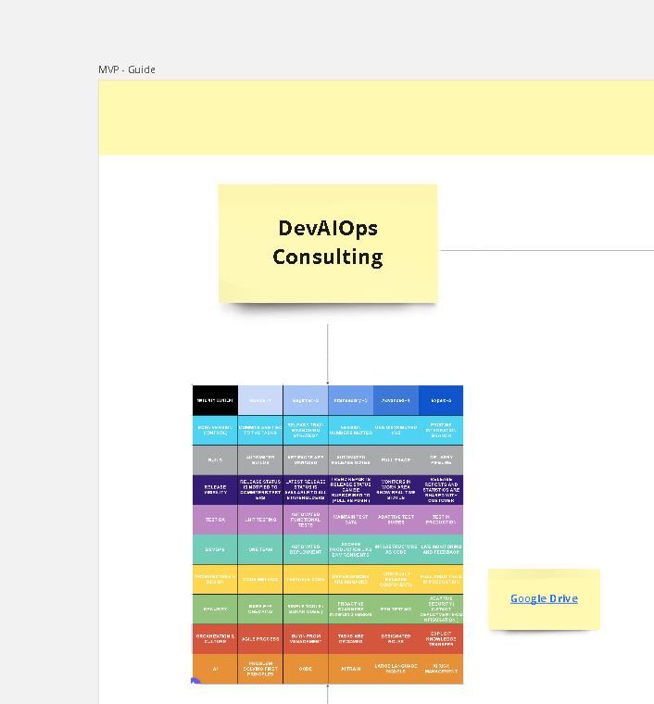The width and height of the screenshot is (654, 704).
Task: Open the Google Drive link
Action: coord(544,598)
